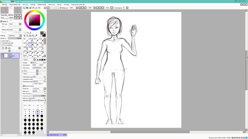Viewport: 248px width, 139px height.
Task: Pick the flat square brush tip shape
Action: click(45, 60)
